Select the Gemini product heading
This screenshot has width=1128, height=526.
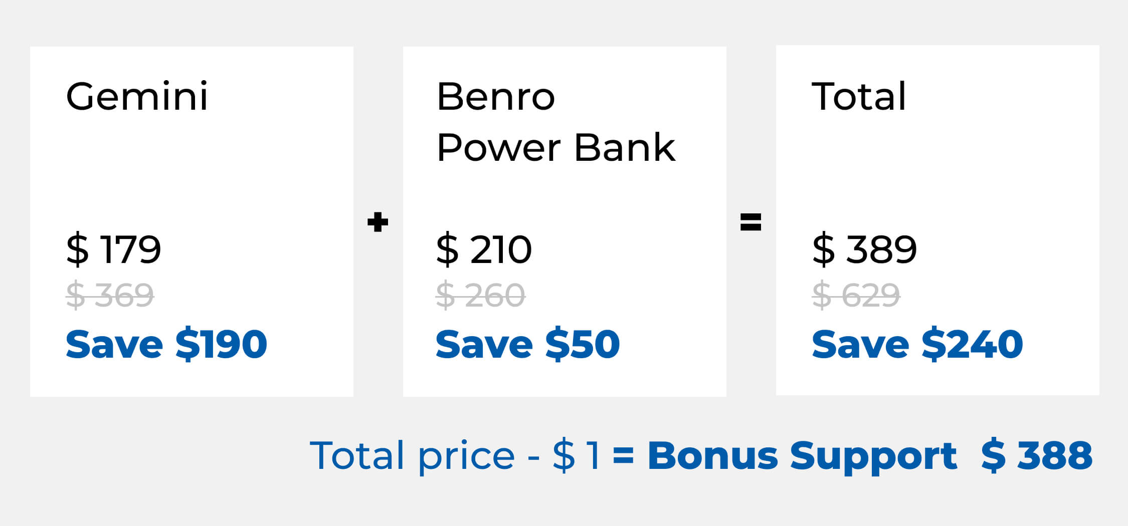coord(137,96)
